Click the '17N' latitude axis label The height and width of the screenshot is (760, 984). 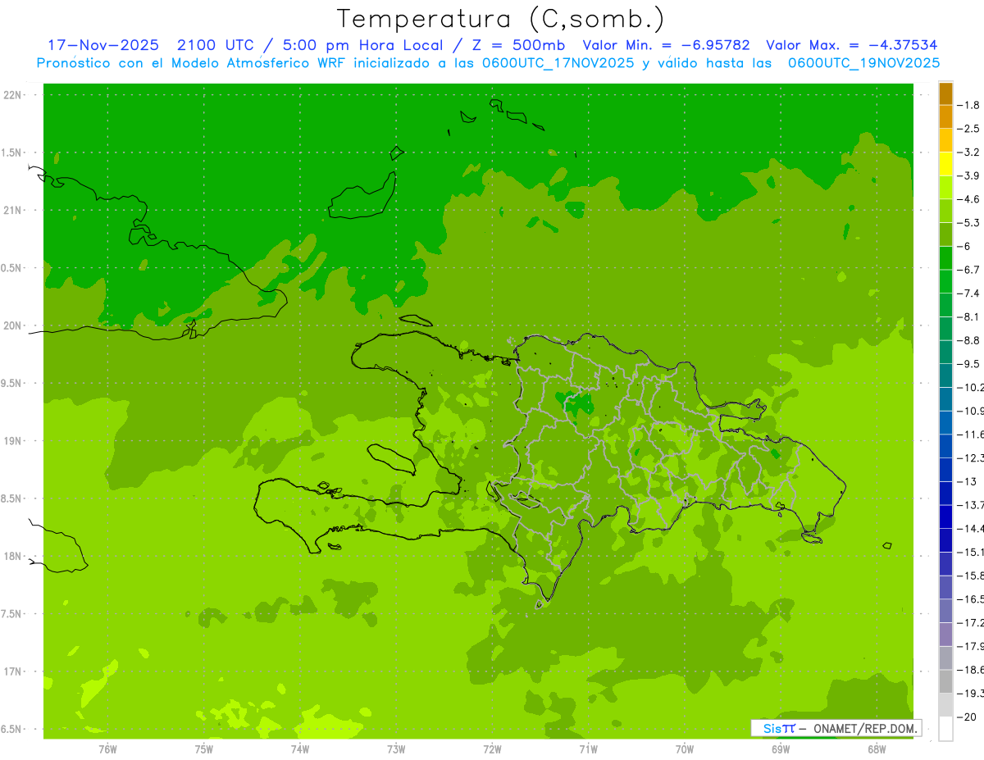click(x=12, y=671)
